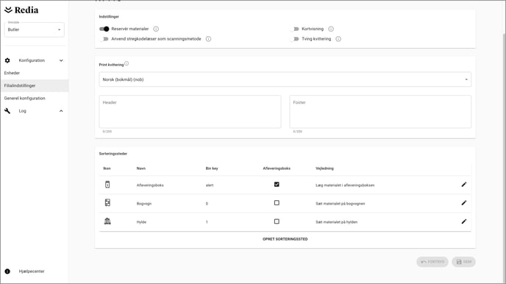Edit the Bogvogn sorting place

(x=464, y=203)
